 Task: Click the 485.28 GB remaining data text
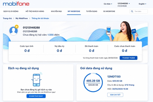(93, 81)
